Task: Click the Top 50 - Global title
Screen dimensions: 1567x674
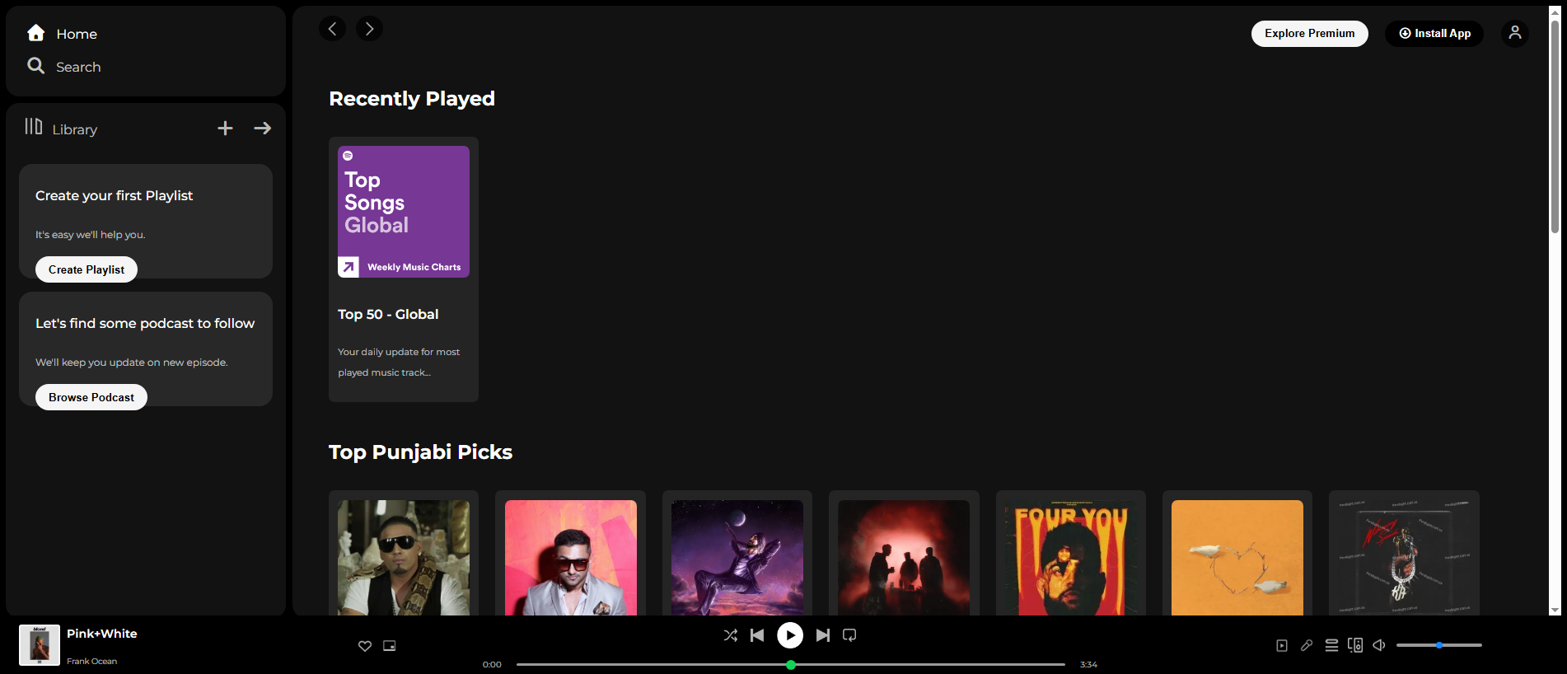Action: (x=388, y=314)
